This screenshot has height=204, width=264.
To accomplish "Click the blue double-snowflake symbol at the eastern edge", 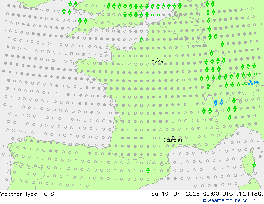I will [x=257, y=82].
